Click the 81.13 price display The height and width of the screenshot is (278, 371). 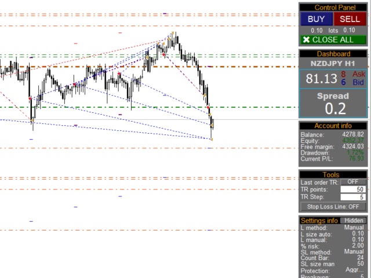321,79
